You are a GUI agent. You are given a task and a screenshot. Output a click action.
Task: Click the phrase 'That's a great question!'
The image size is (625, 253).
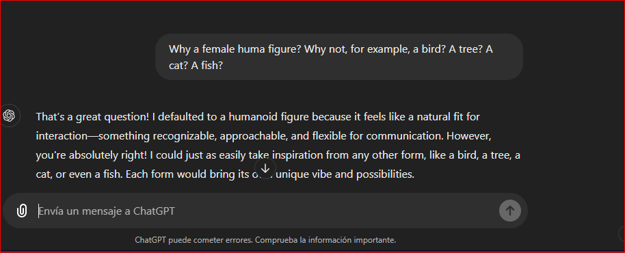pyautogui.click(x=94, y=117)
